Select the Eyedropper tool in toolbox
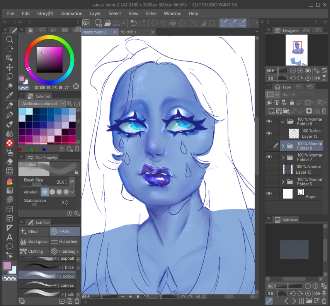Image resolution: width=330 pixels, height=306 pixels. tap(10, 95)
